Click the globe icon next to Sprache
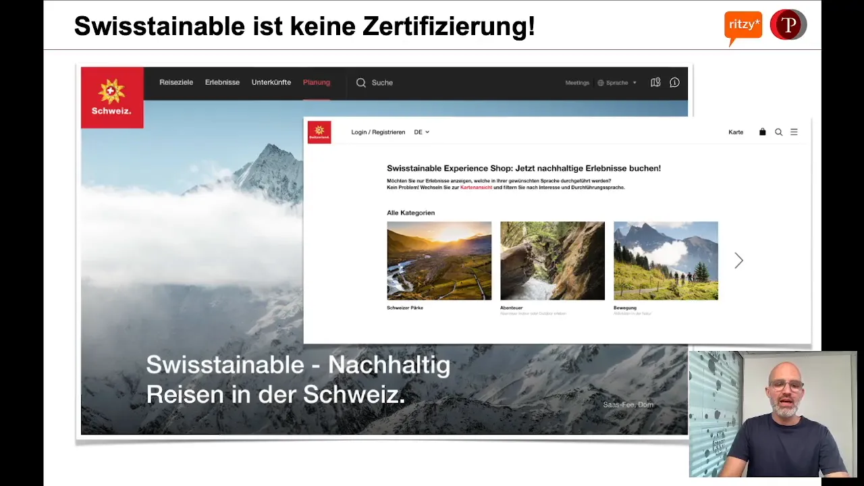Viewport: 864px width, 486px height. [600, 82]
